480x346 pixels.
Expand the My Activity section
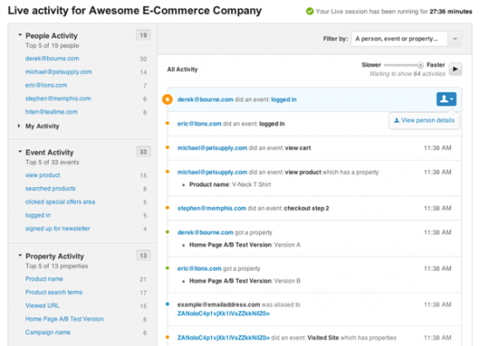click(18, 126)
